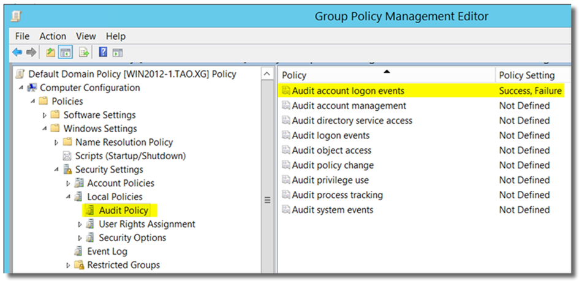Click the Event Log icon in tree
This screenshot has width=579, height=281.
79,252
